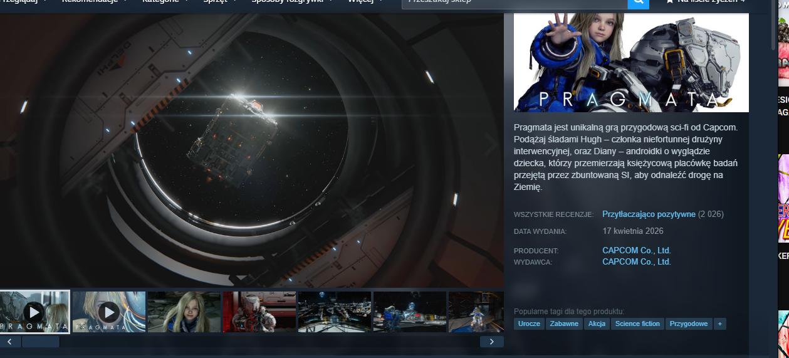Open the sixth thumbnail with blue-suited character fighting
The image size is (789, 358).
pyautogui.click(x=410, y=312)
